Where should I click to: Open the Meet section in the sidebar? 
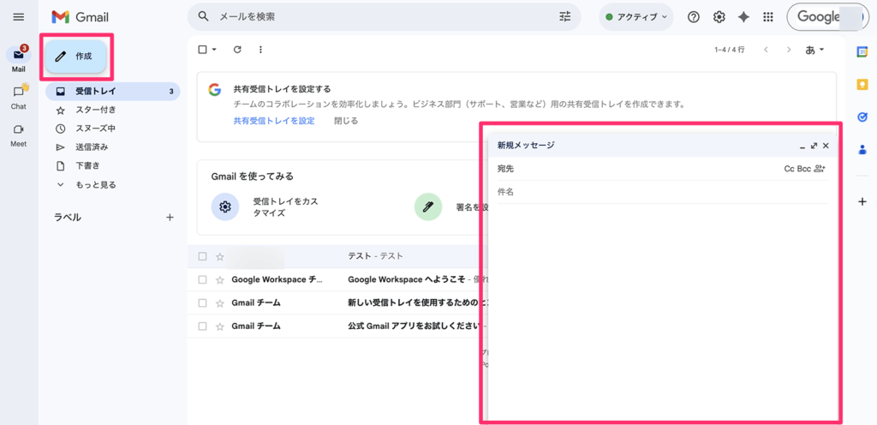point(19,135)
